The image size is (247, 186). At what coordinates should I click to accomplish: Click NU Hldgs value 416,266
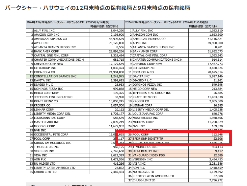pyautogui.click(x=119, y=164)
